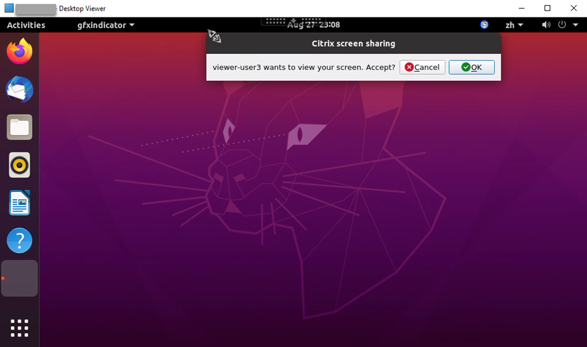
Task: Minimize the Desktop Viewer window
Action: tap(522, 8)
